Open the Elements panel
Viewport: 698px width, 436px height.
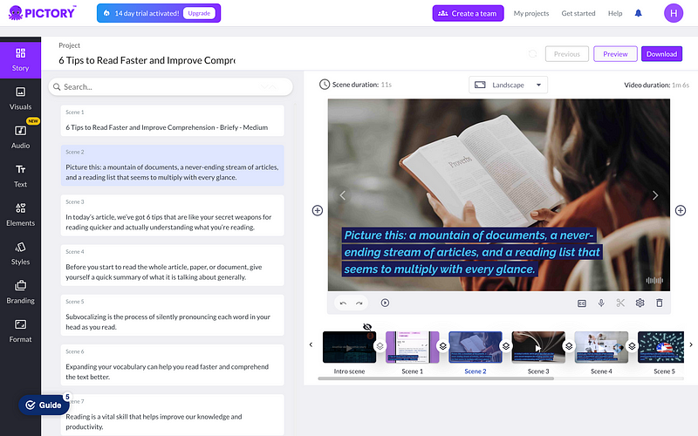(20, 215)
